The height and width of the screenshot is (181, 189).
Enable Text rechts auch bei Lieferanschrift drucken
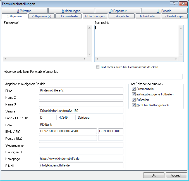click(x=97, y=67)
